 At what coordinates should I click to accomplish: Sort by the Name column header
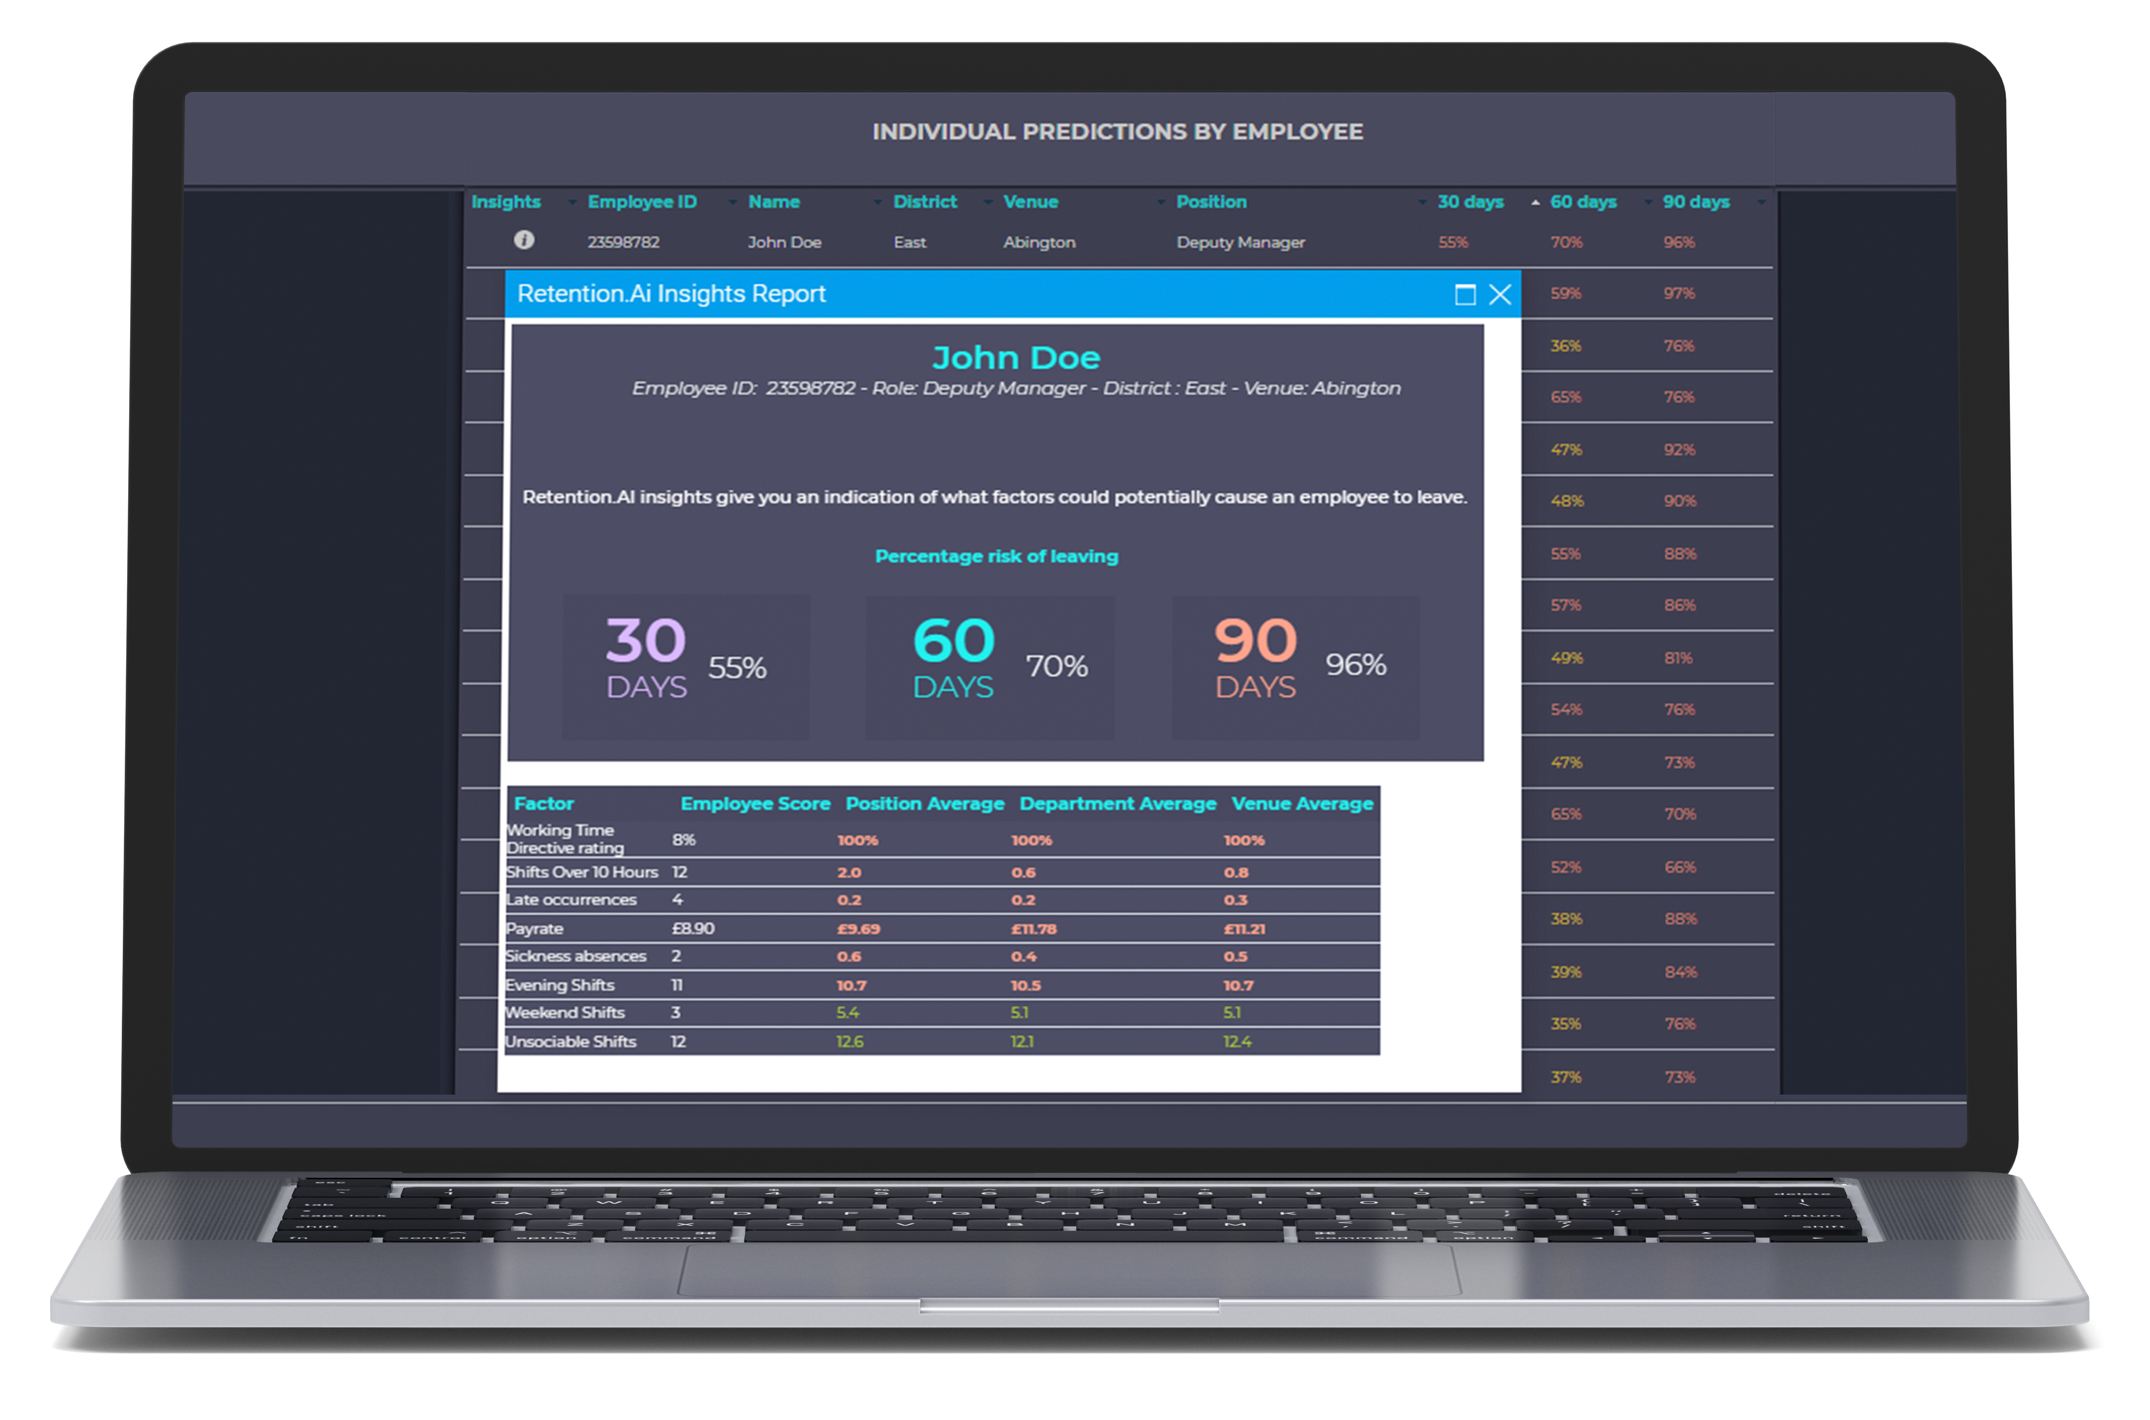tap(773, 202)
